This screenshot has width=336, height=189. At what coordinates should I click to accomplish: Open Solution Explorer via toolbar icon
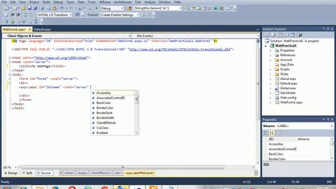pos(187,8)
